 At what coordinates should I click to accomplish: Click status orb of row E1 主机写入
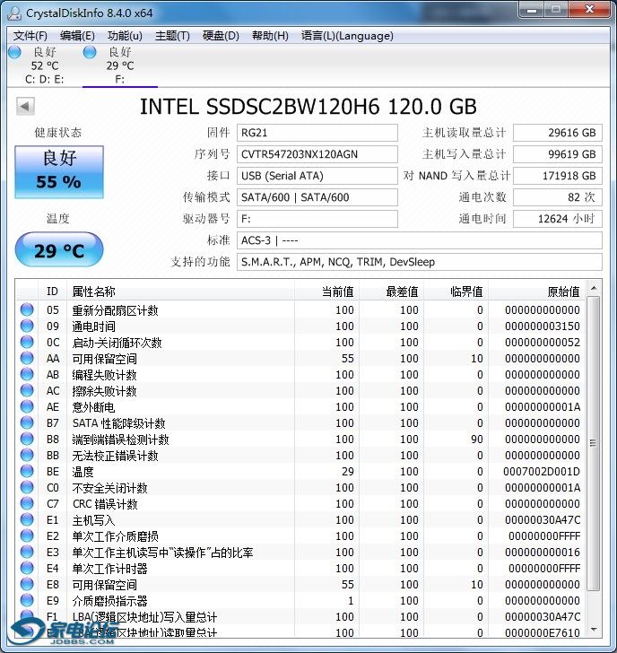27,519
